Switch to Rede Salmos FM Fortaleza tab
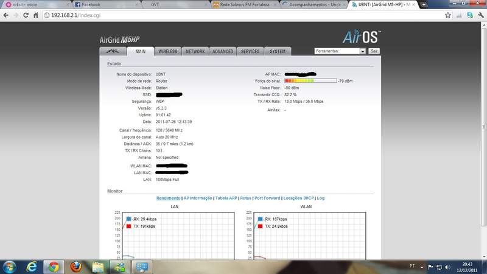 point(245,5)
